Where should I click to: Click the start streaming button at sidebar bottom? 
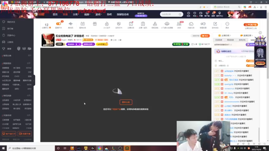25,134
